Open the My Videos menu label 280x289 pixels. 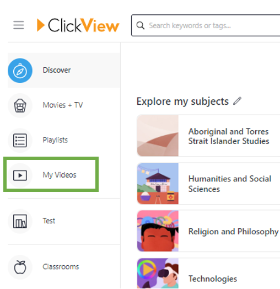pos(60,175)
